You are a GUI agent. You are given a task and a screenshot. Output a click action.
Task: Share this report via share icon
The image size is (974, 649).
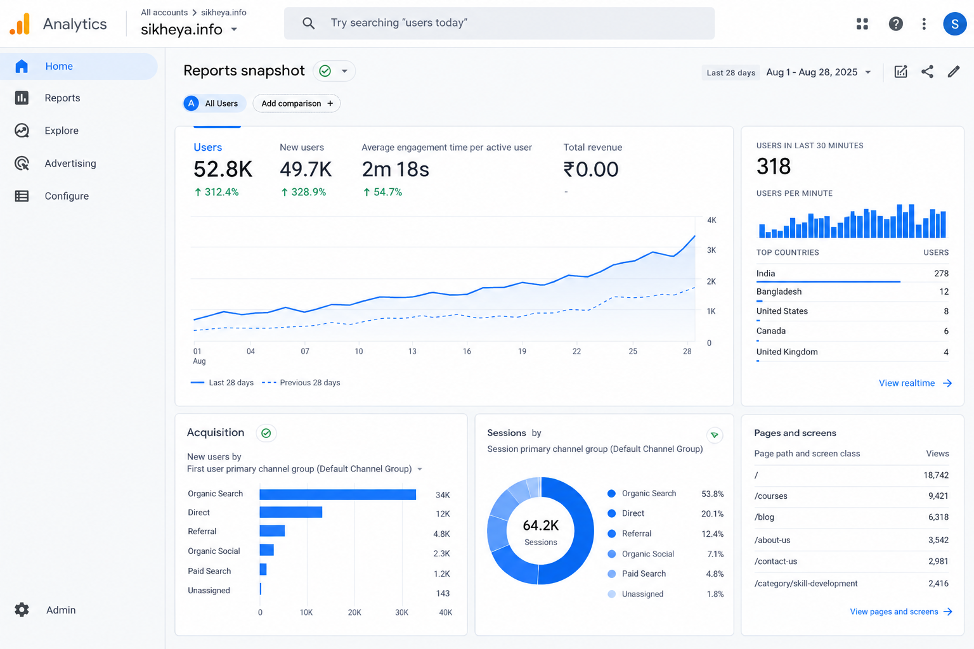(927, 72)
